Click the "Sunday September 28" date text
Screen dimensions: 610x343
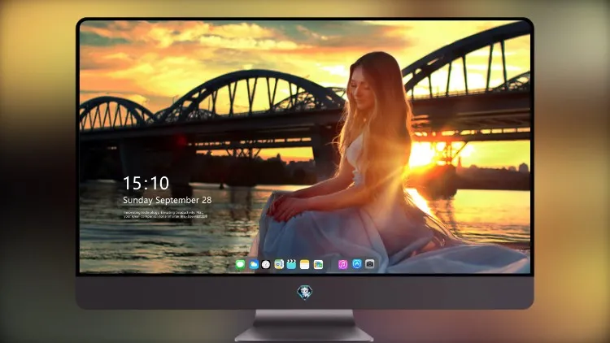(x=168, y=200)
